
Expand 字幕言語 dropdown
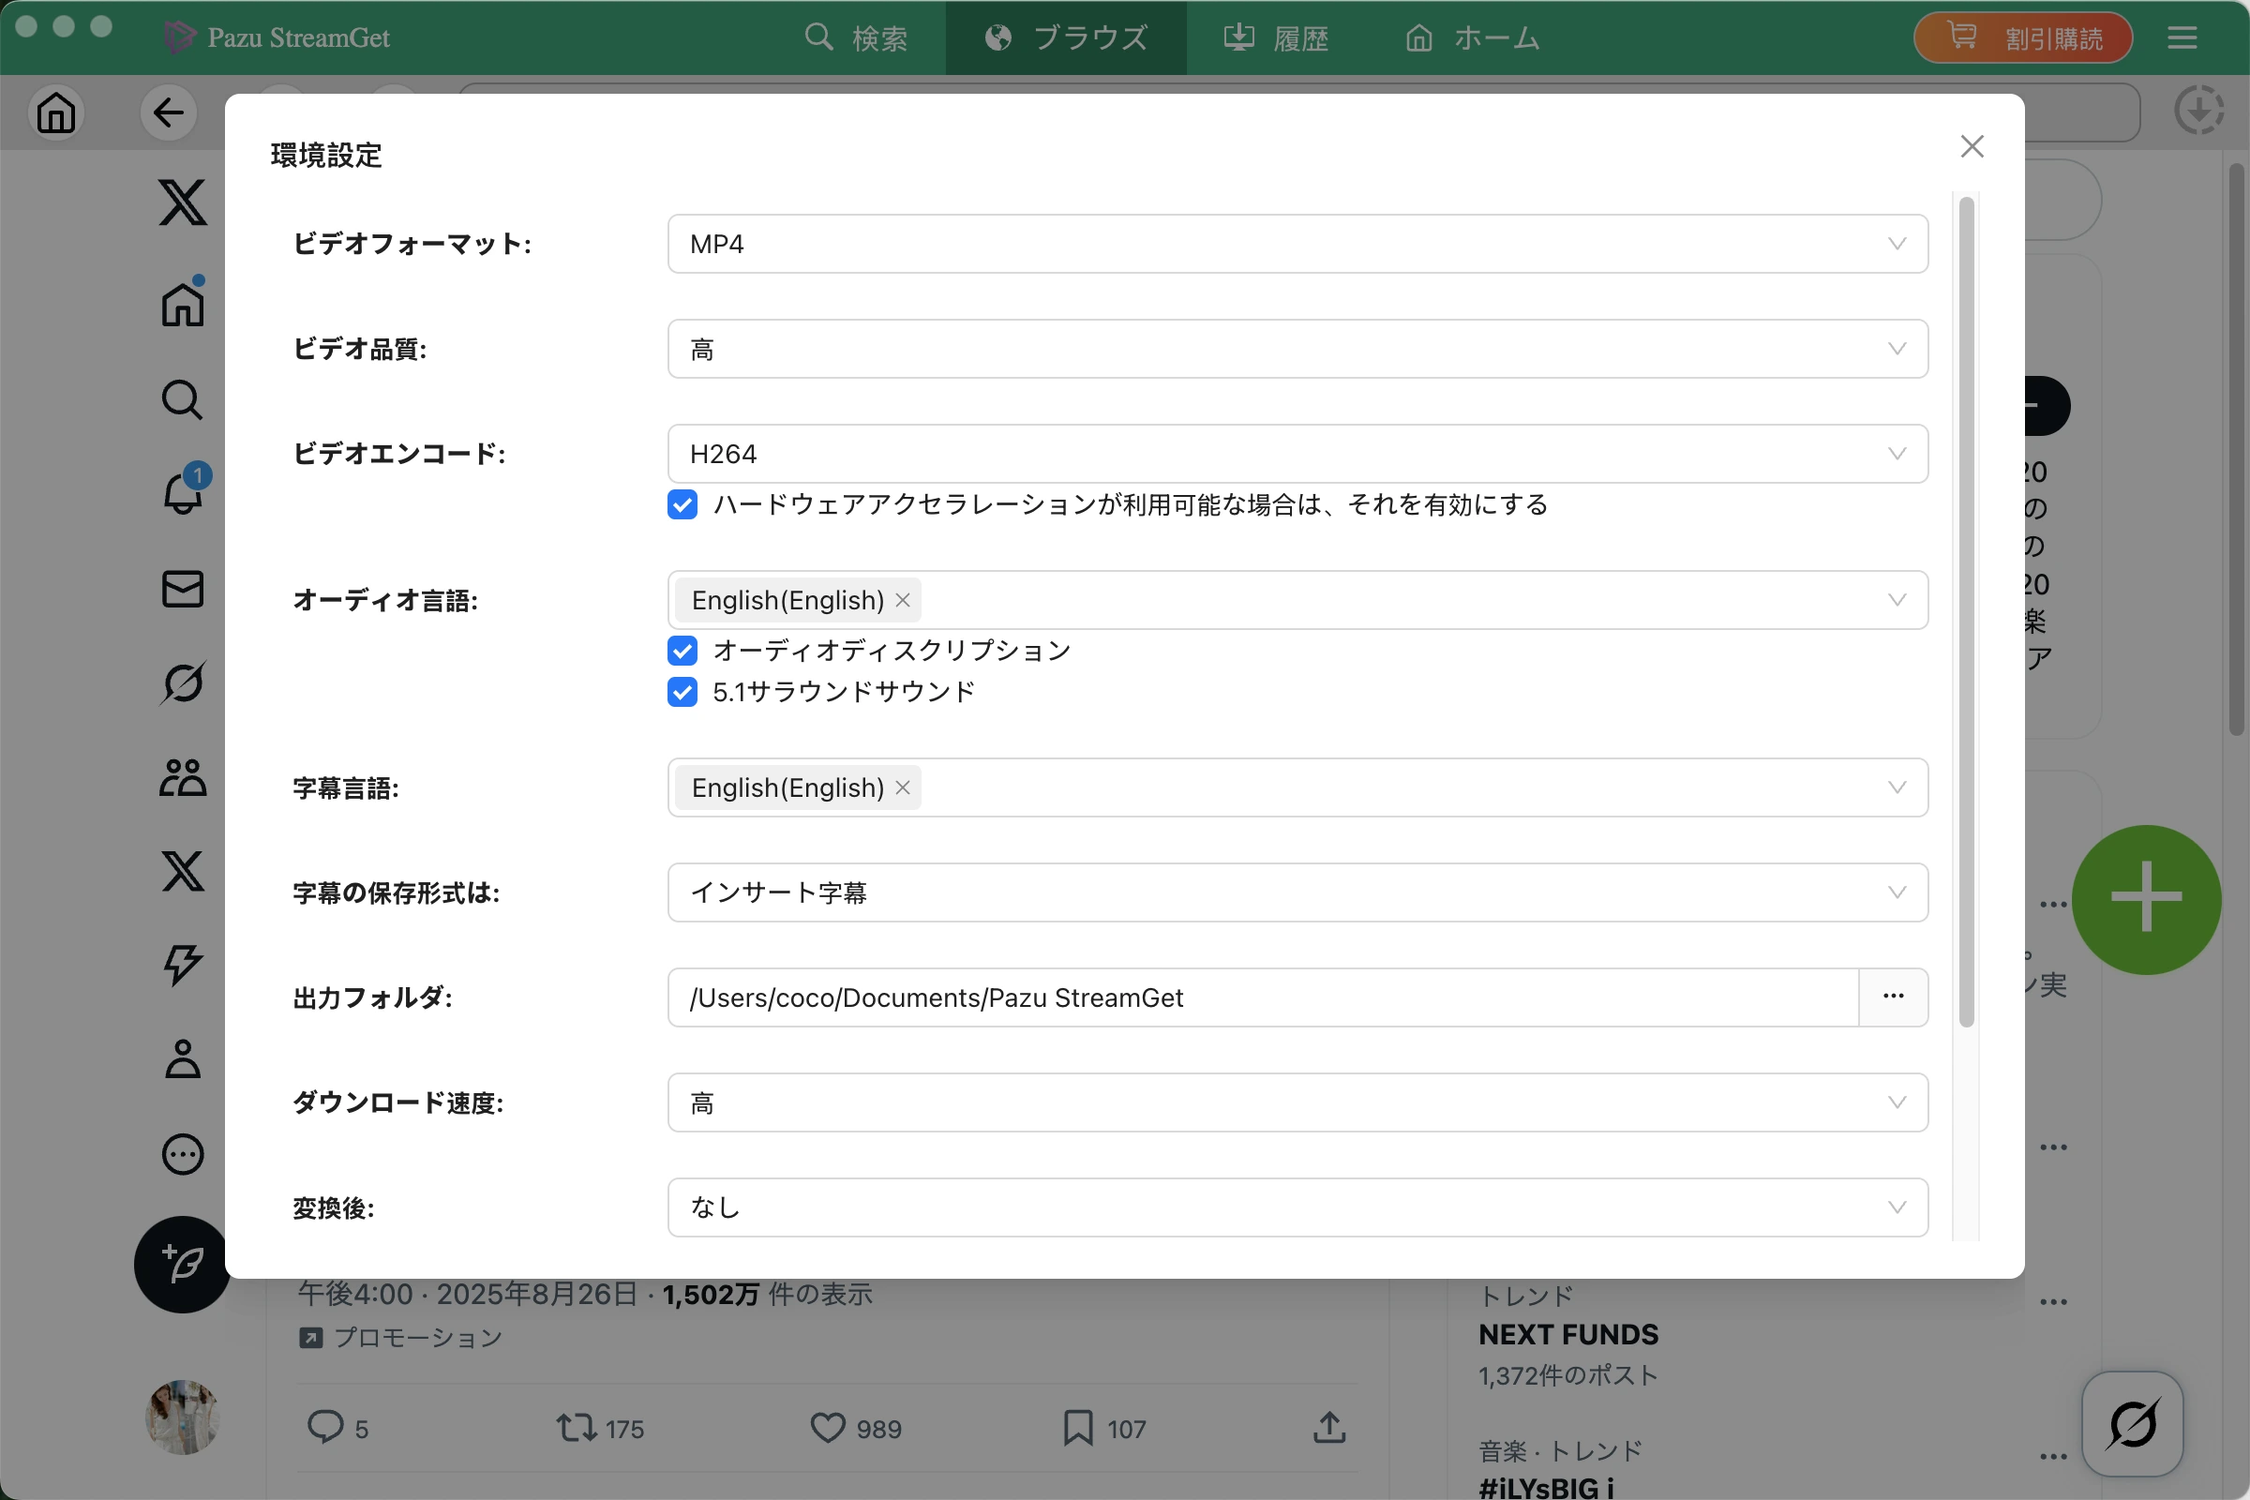click(x=1297, y=787)
